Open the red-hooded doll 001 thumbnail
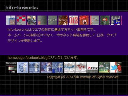Image resolution: width=128 pixels, height=96 pixels. tap(105, 20)
